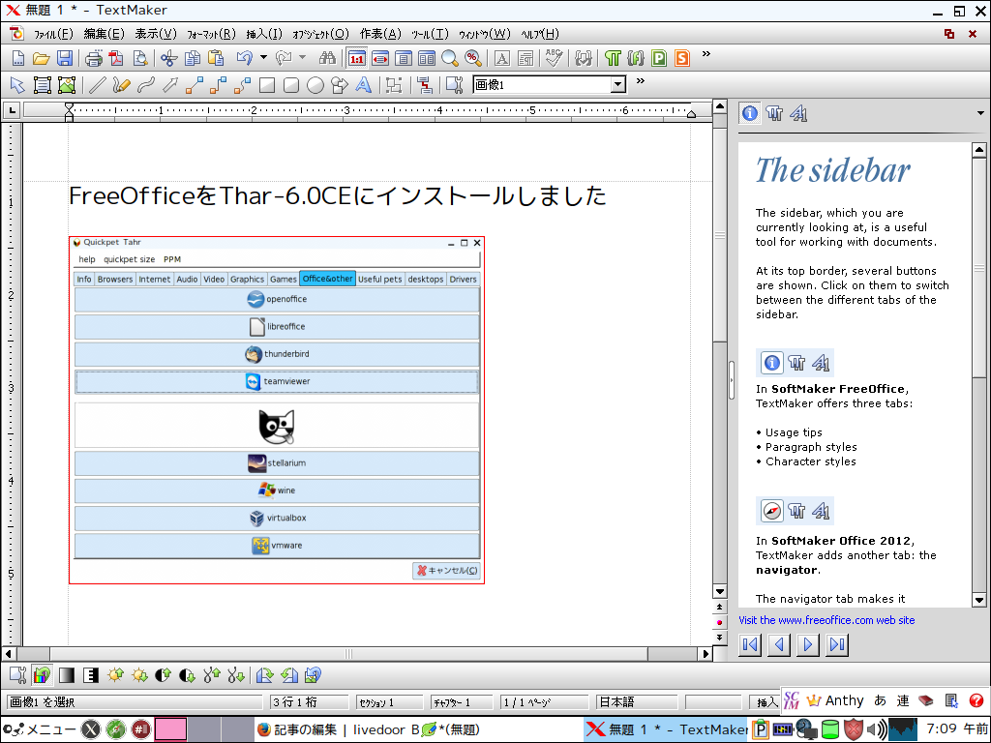
Task: Open the 表示(V) menu
Action: tap(156, 34)
